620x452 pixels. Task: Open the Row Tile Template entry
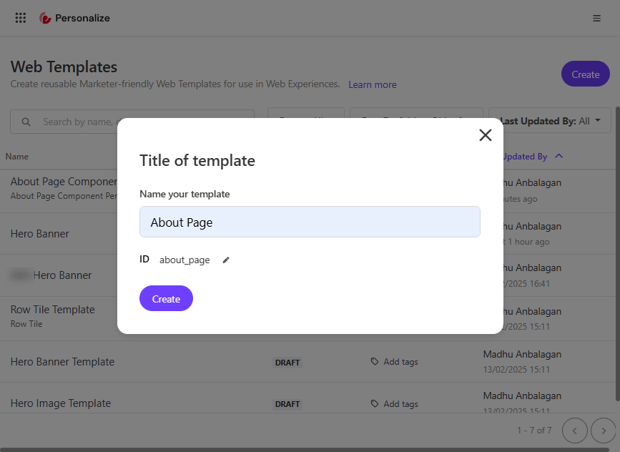[x=53, y=310]
